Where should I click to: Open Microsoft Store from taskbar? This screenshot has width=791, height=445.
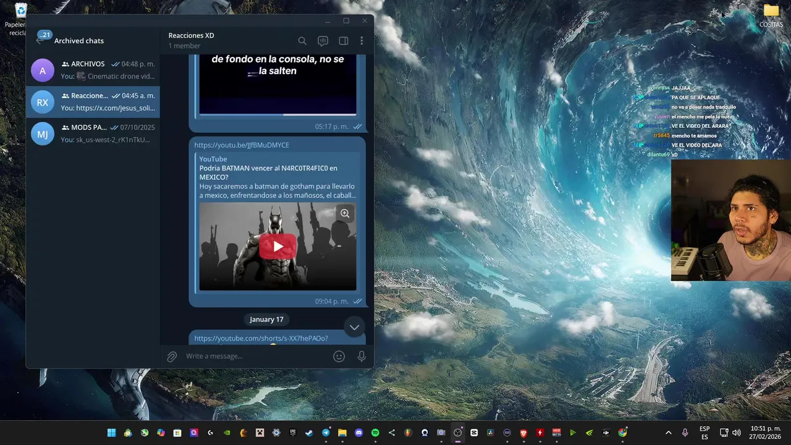click(x=177, y=433)
